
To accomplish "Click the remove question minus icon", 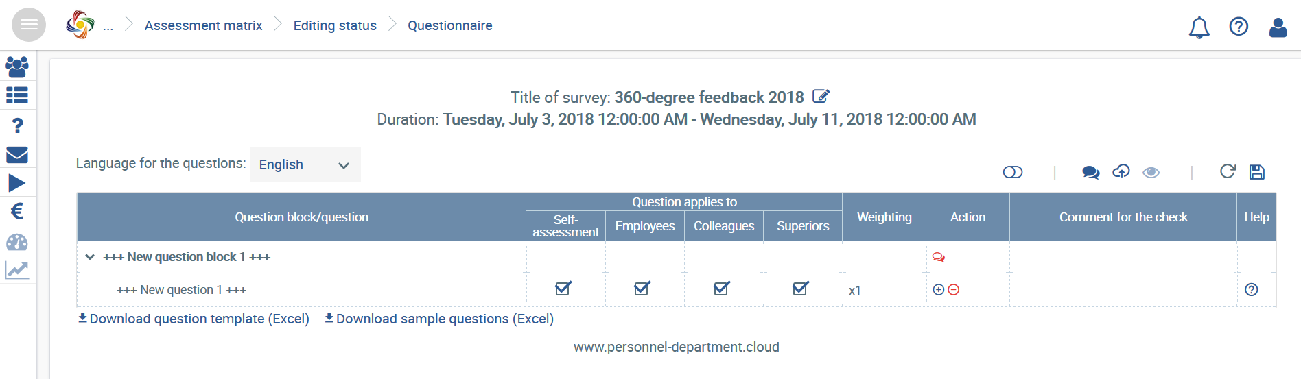I will (x=953, y=290).
